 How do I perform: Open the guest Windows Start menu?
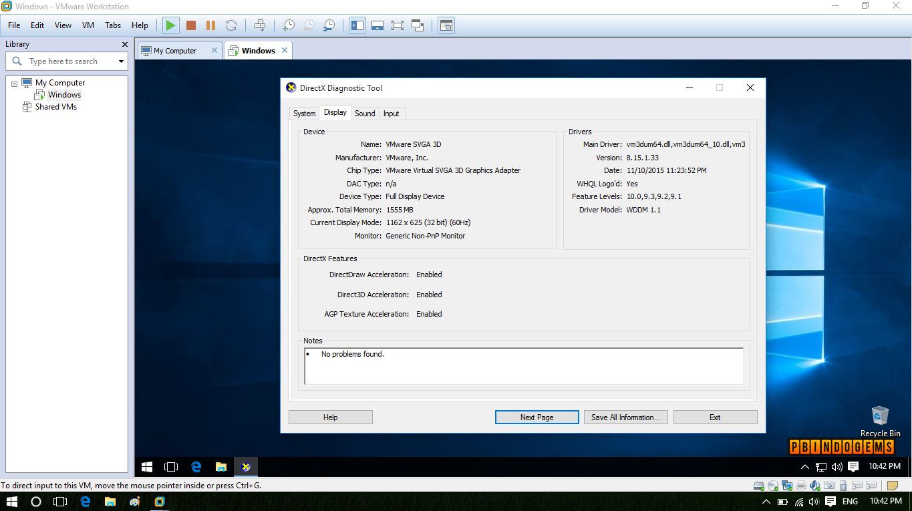tap(147, 467)
